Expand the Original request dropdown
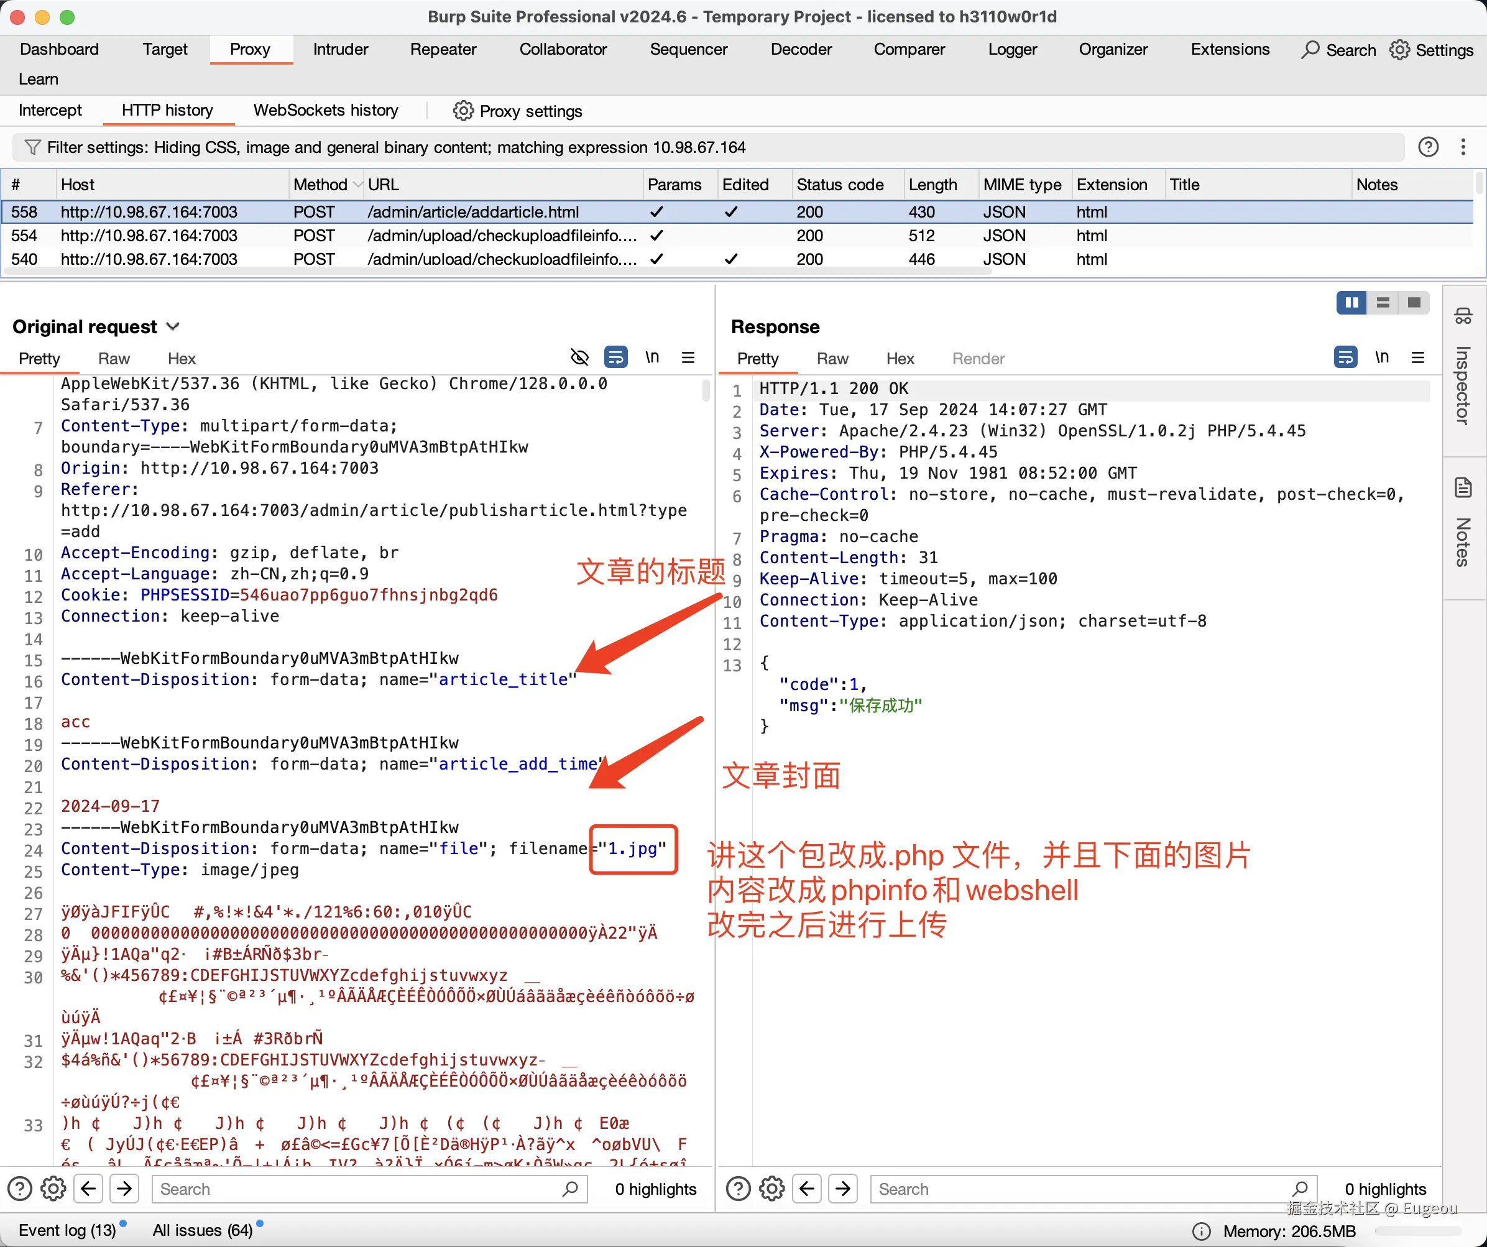The height and width of the screenshot is (1247, 1487). [x=173, y=326]
